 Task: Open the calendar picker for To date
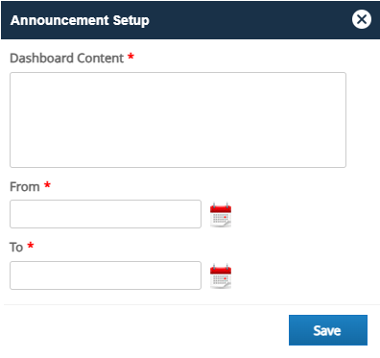pos(221,276)
